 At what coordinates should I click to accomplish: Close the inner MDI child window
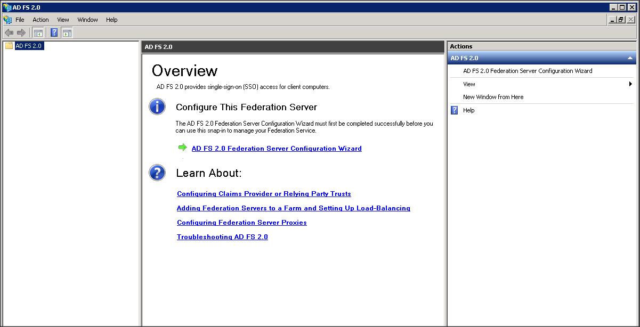click(631, 20)
